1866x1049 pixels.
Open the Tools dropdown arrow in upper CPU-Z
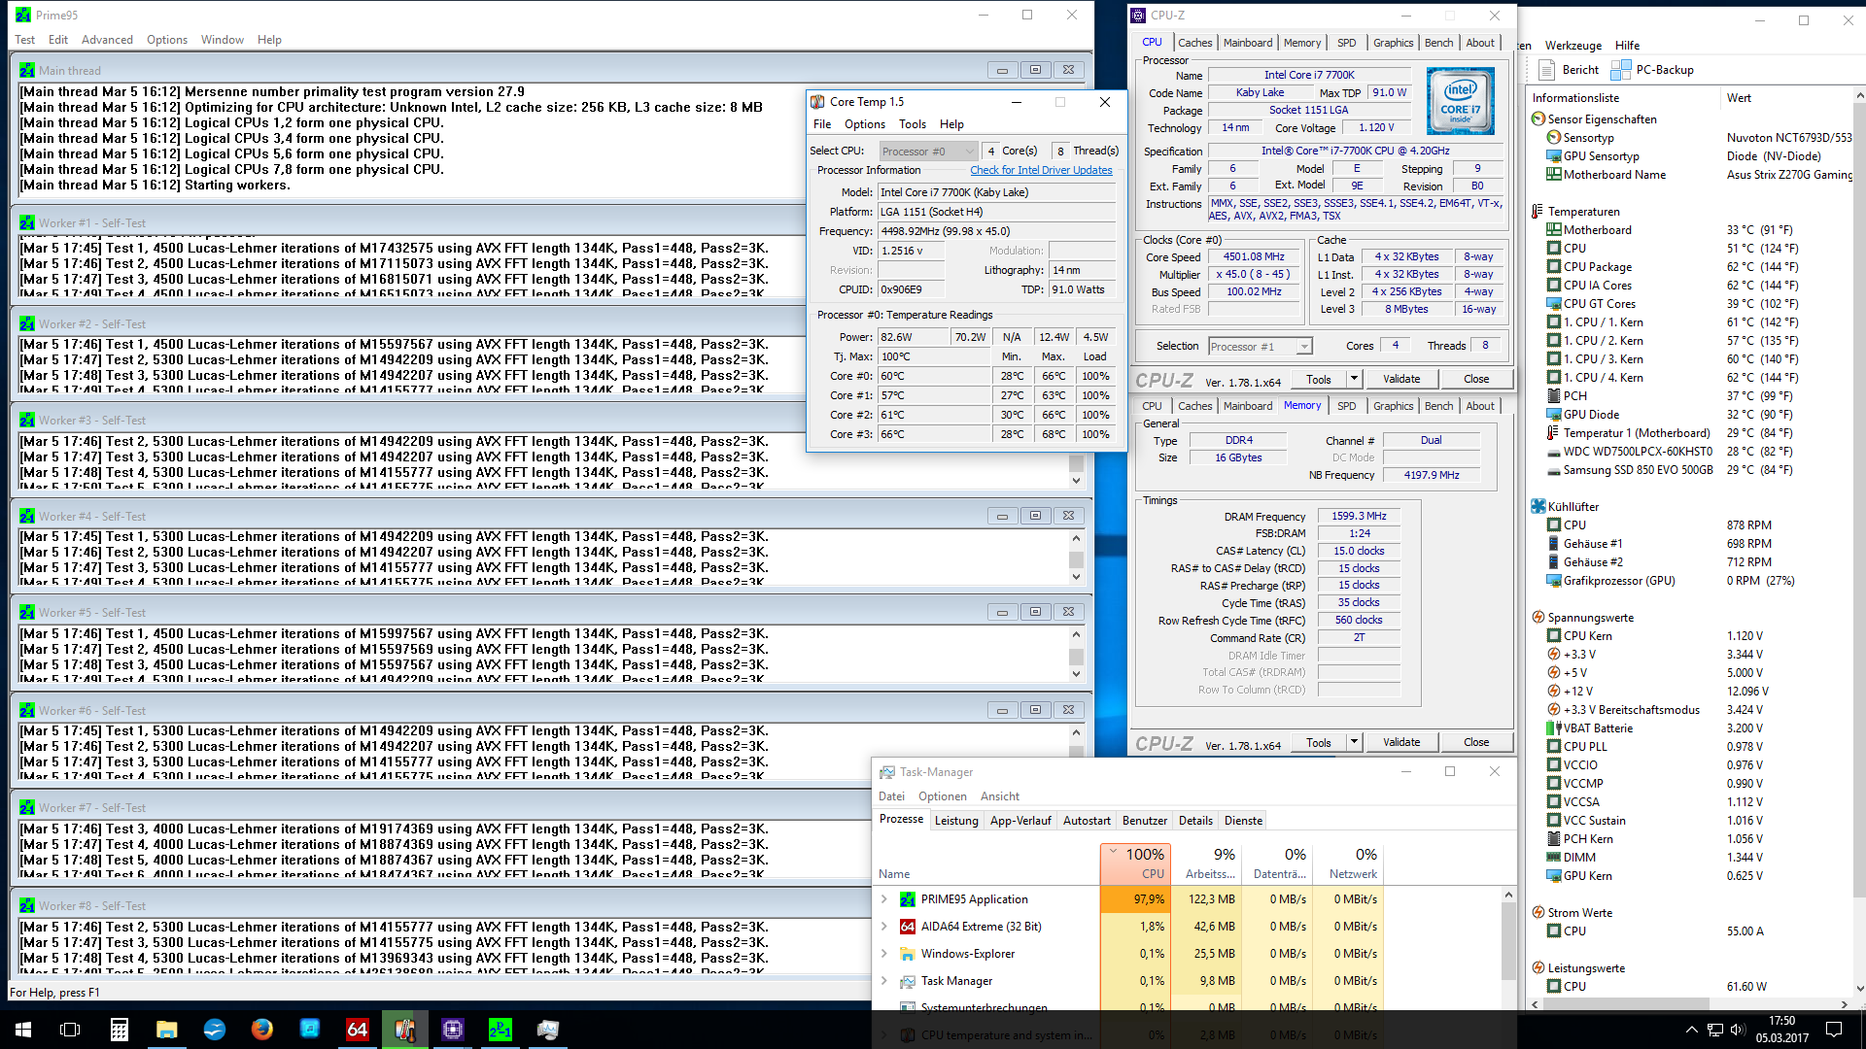pos(1354,379)
